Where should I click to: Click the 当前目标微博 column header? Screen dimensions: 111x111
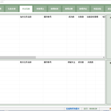[94, 17]
